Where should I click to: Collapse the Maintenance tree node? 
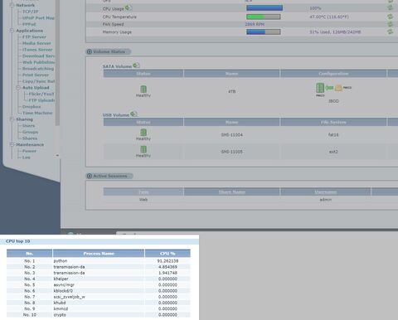point(12,144)
